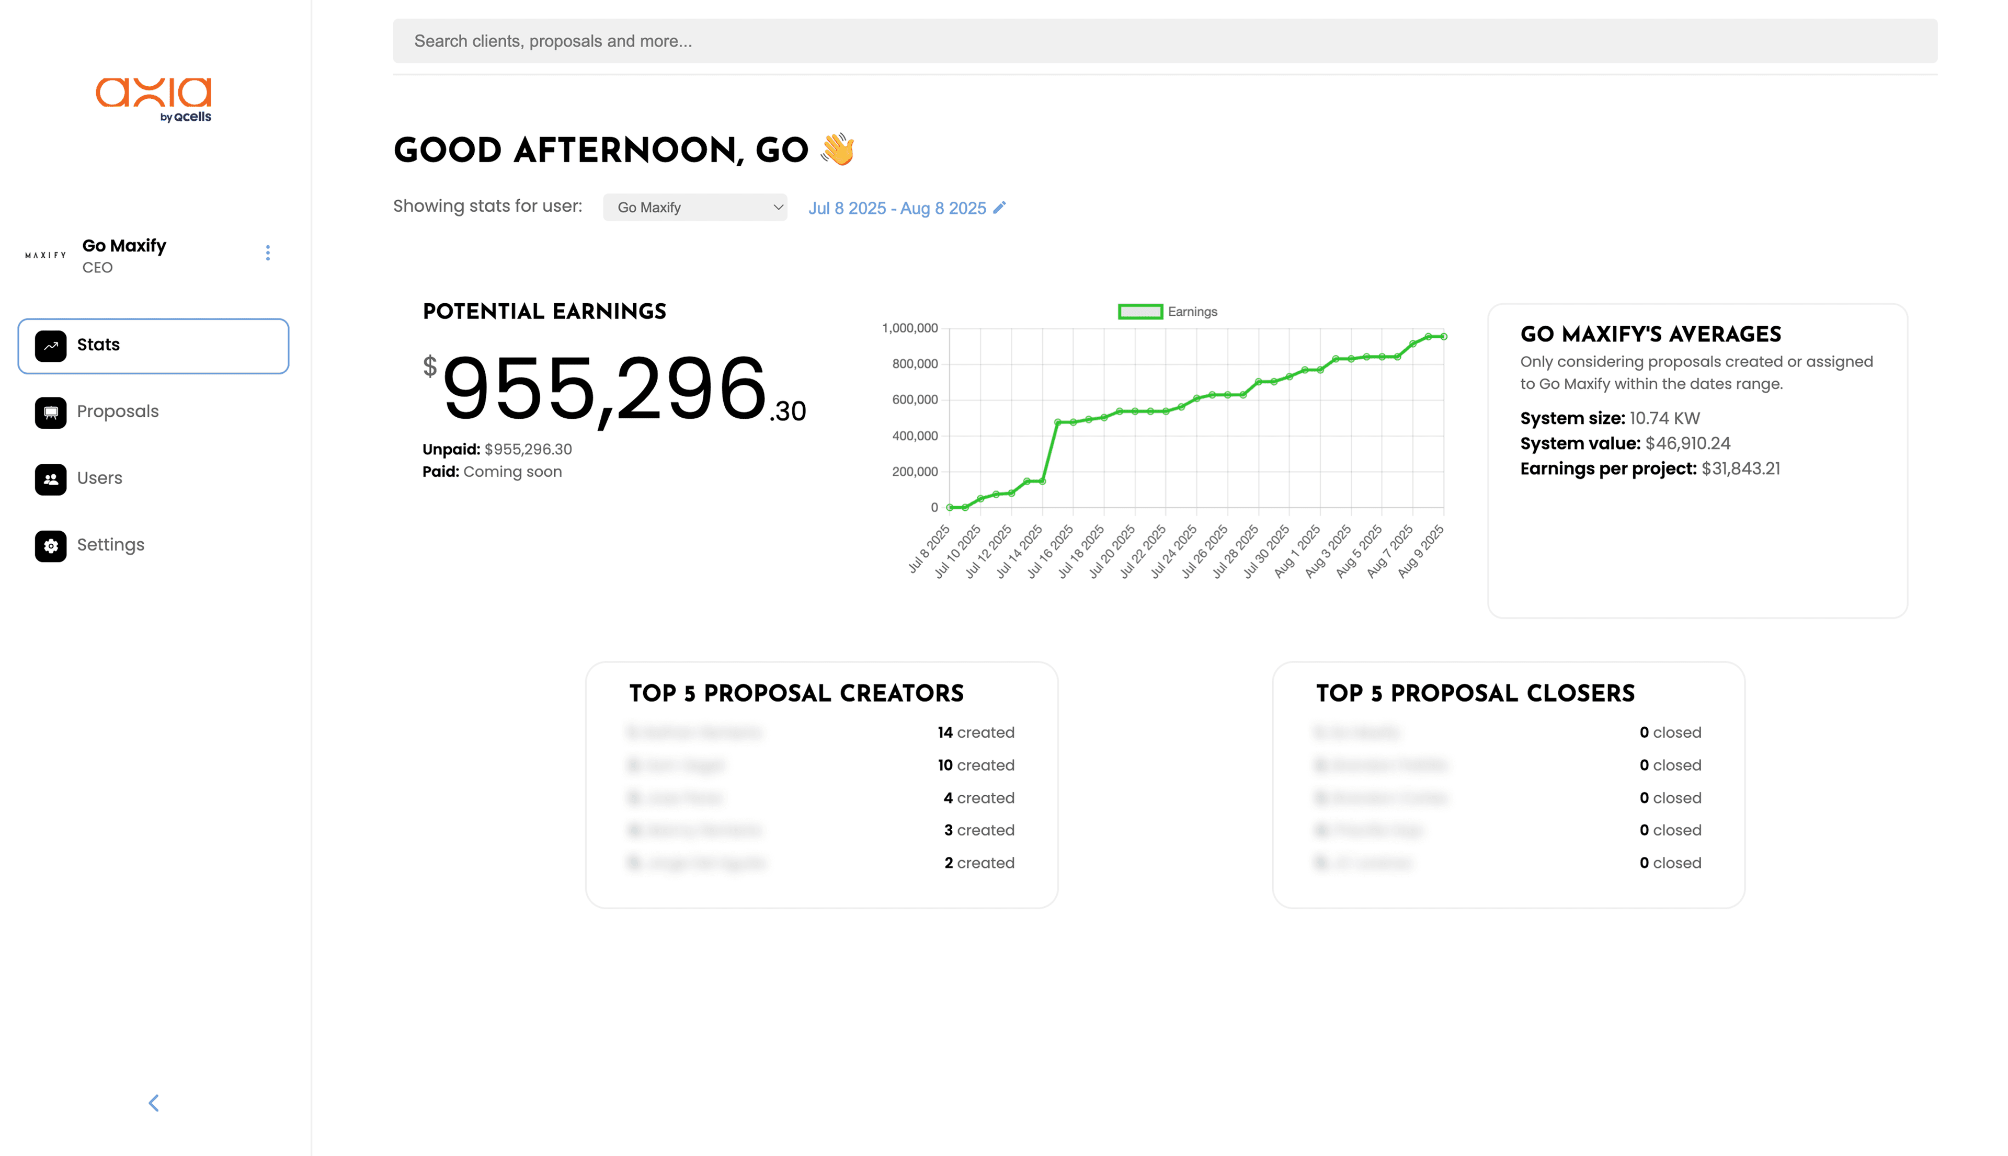The height and width of the screenshot is (1156, 2008).
Task: Open the Settings gear icon
Action: coord(51,546)
